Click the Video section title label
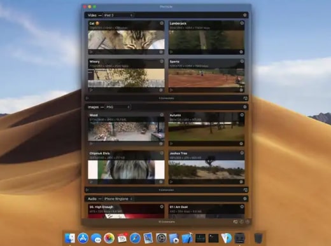Image resolution: width=331 pixels, height=246 pixels. (x=92, y=15)
